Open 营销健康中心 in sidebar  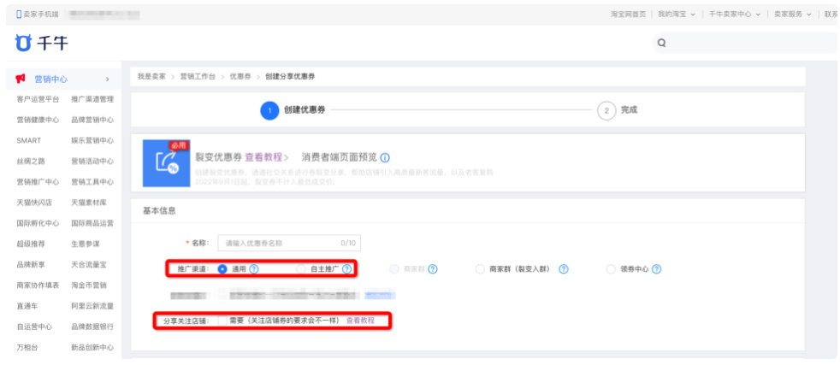[38, 120]
